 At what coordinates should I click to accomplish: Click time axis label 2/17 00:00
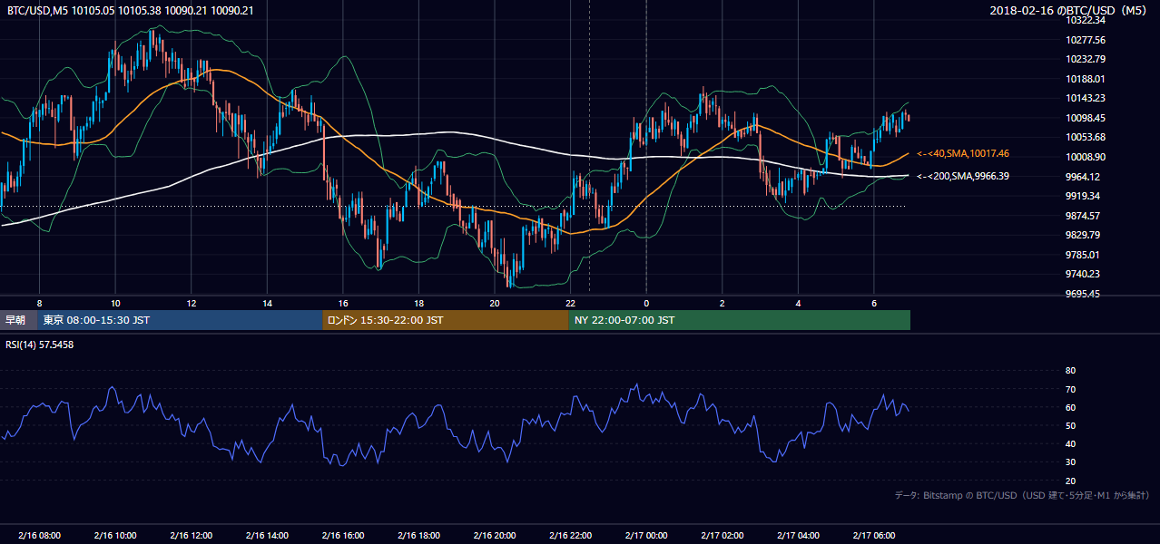[x=646, y=536]
